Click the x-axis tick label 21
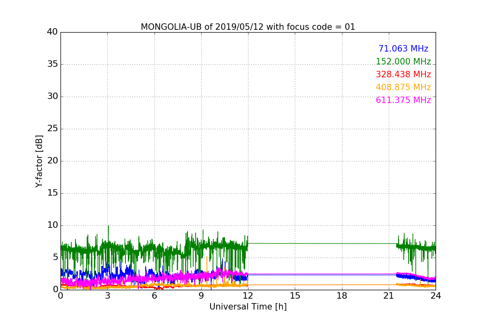The height and width of the screenshot is (322, 484). tap(388, 295)
